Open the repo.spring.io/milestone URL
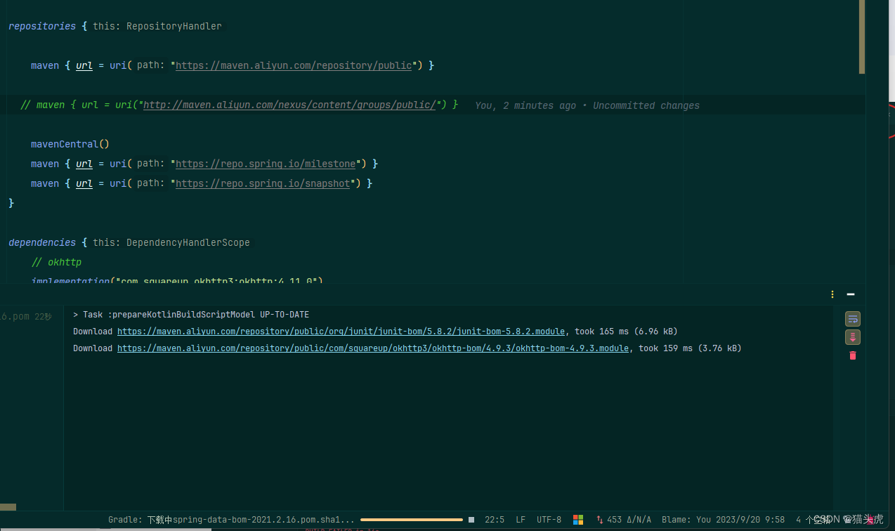The width and height of the screenshot is (895, 531). (265, 164)
